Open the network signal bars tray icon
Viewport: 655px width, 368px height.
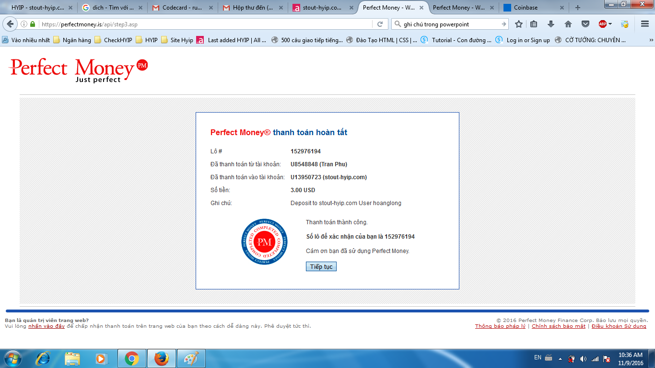click(595, 358)
